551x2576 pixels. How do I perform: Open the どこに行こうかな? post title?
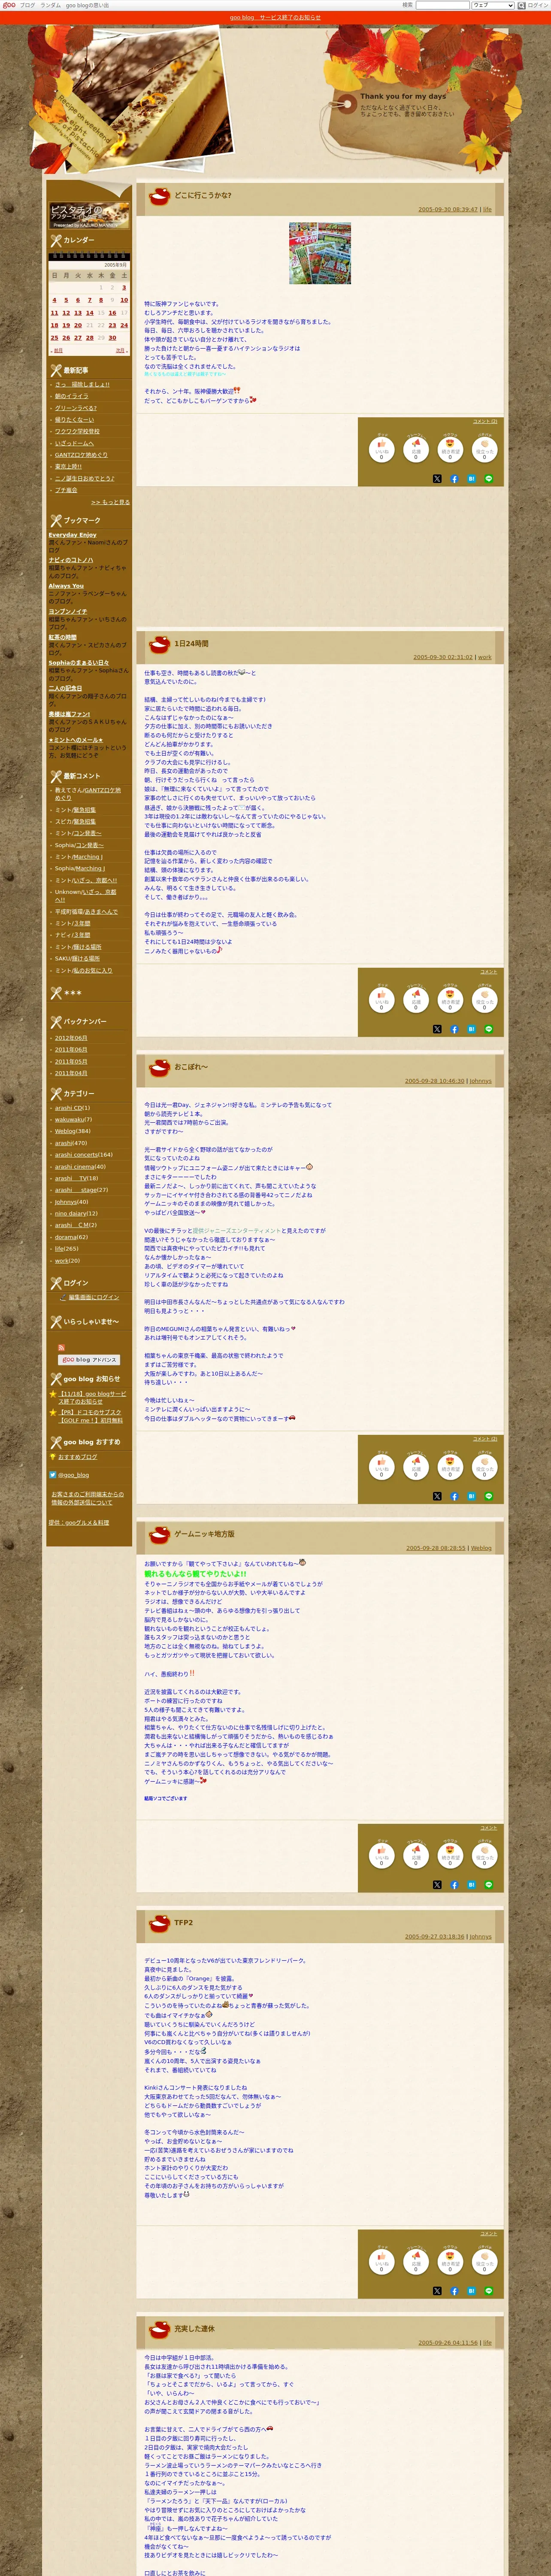coord(203,195)
